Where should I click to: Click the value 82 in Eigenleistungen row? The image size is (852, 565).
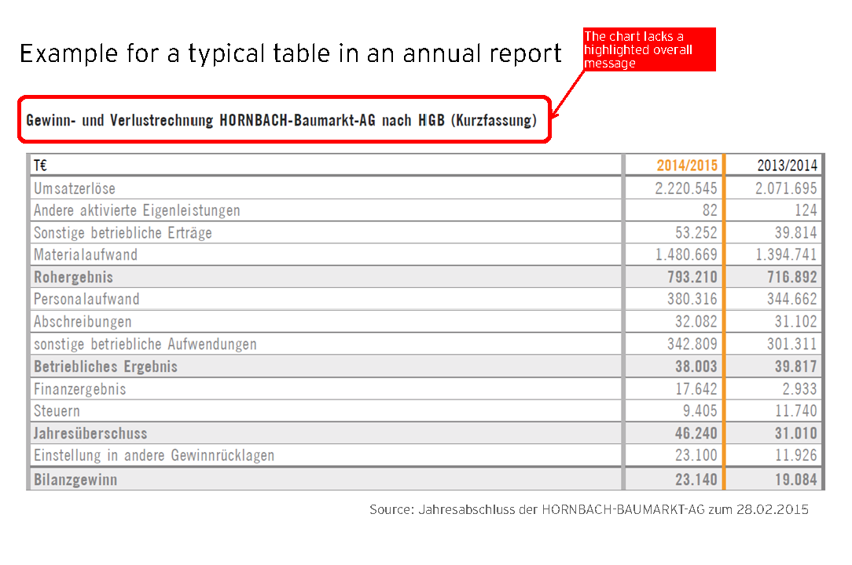click(710, 210)
